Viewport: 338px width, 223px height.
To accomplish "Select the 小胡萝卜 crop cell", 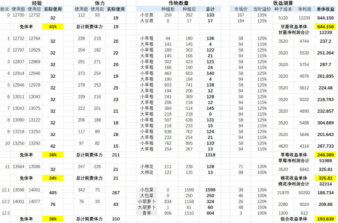I will pos(147,201).
